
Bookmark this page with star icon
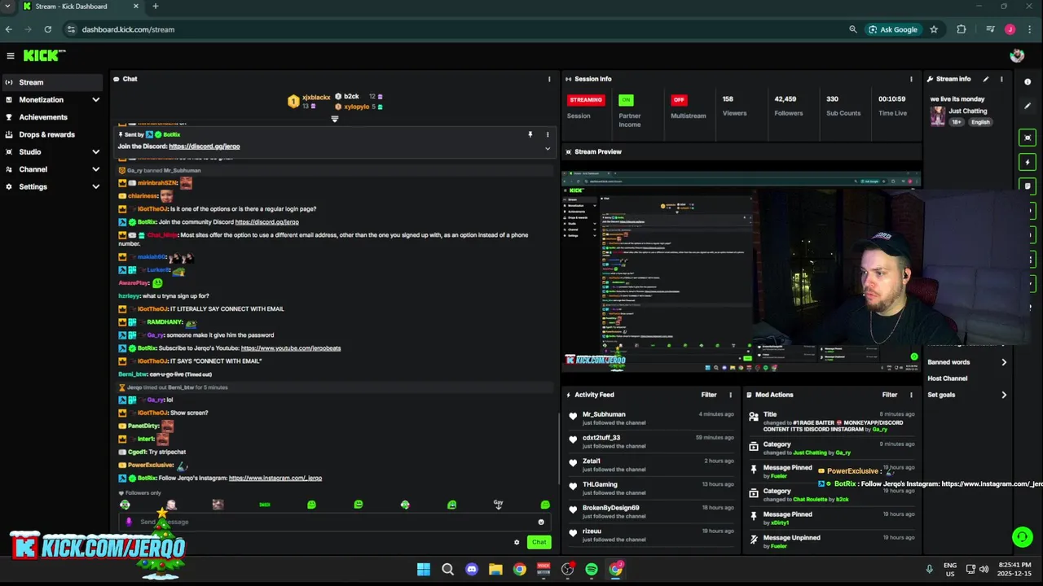click(934, 29)
